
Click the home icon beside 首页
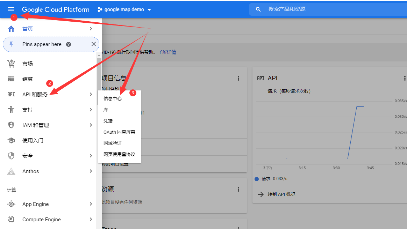click(11, 29)
